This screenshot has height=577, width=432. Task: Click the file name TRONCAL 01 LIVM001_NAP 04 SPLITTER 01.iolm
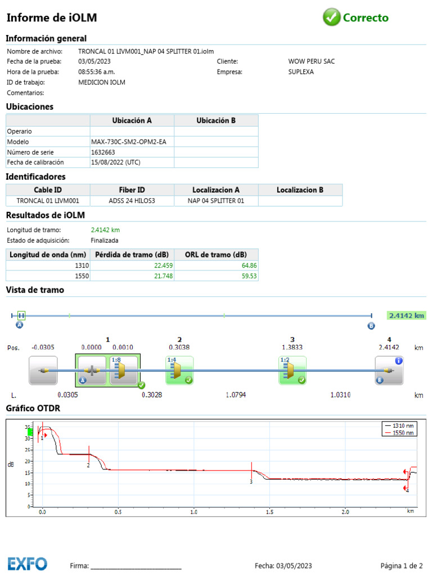point(146,51)
